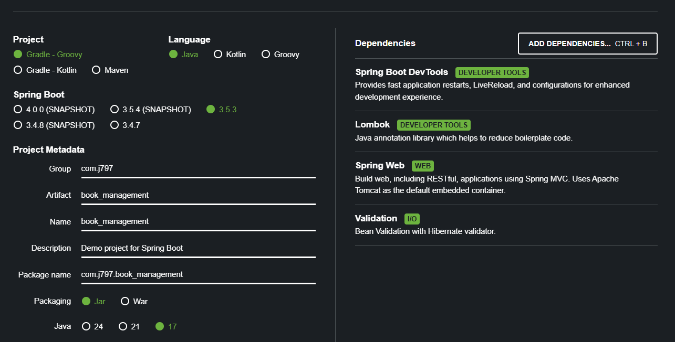Focus the Name input field
This screenshot has width=675, height=342.
click(x=198, y=221)
